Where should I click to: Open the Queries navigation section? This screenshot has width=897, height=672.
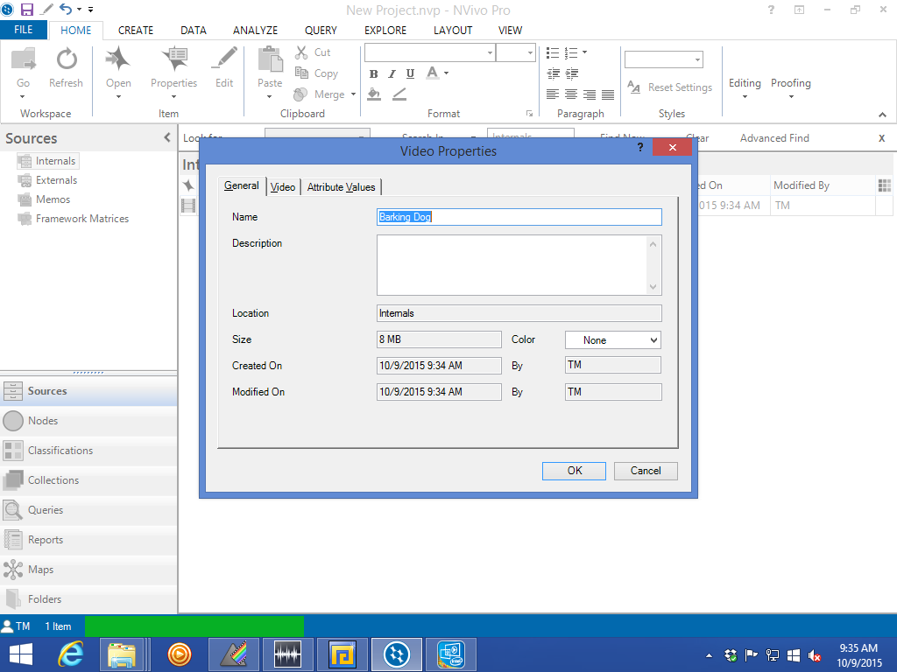click(x=46, y=510)
